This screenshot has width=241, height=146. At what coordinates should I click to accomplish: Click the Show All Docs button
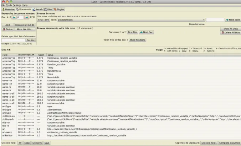(x=231, y=29)
